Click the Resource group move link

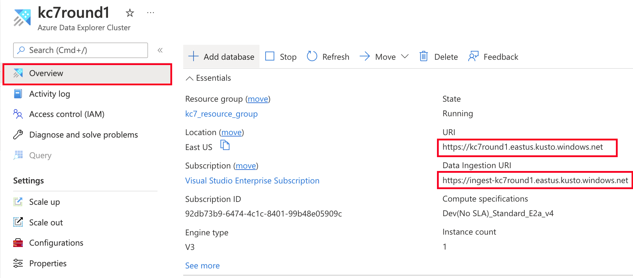(x=258, y=99)
